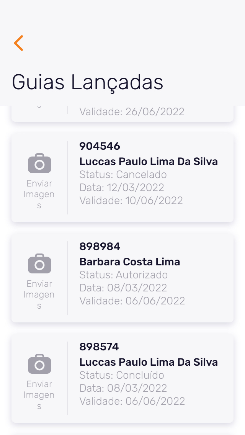Select the Barbara Costa Lima name
This screenshot has width=245, height=435.
(129, 262)
